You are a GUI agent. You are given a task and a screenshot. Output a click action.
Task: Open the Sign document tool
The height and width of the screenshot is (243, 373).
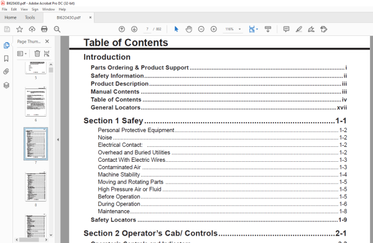click(x=311, y=29)
